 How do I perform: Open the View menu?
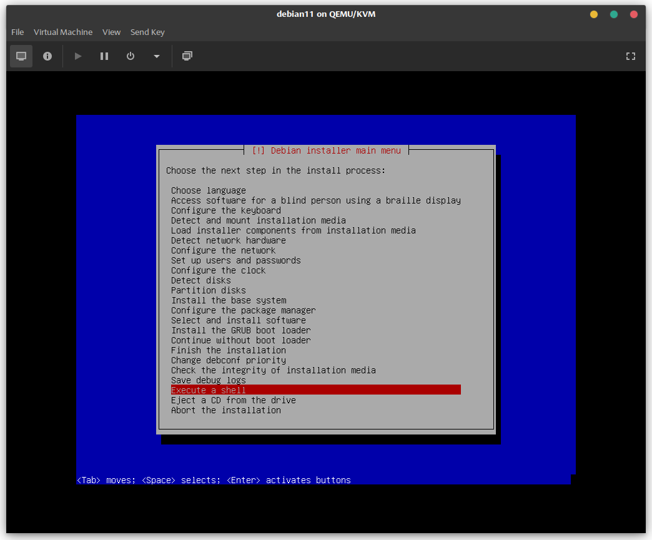[x=112, y=32]
